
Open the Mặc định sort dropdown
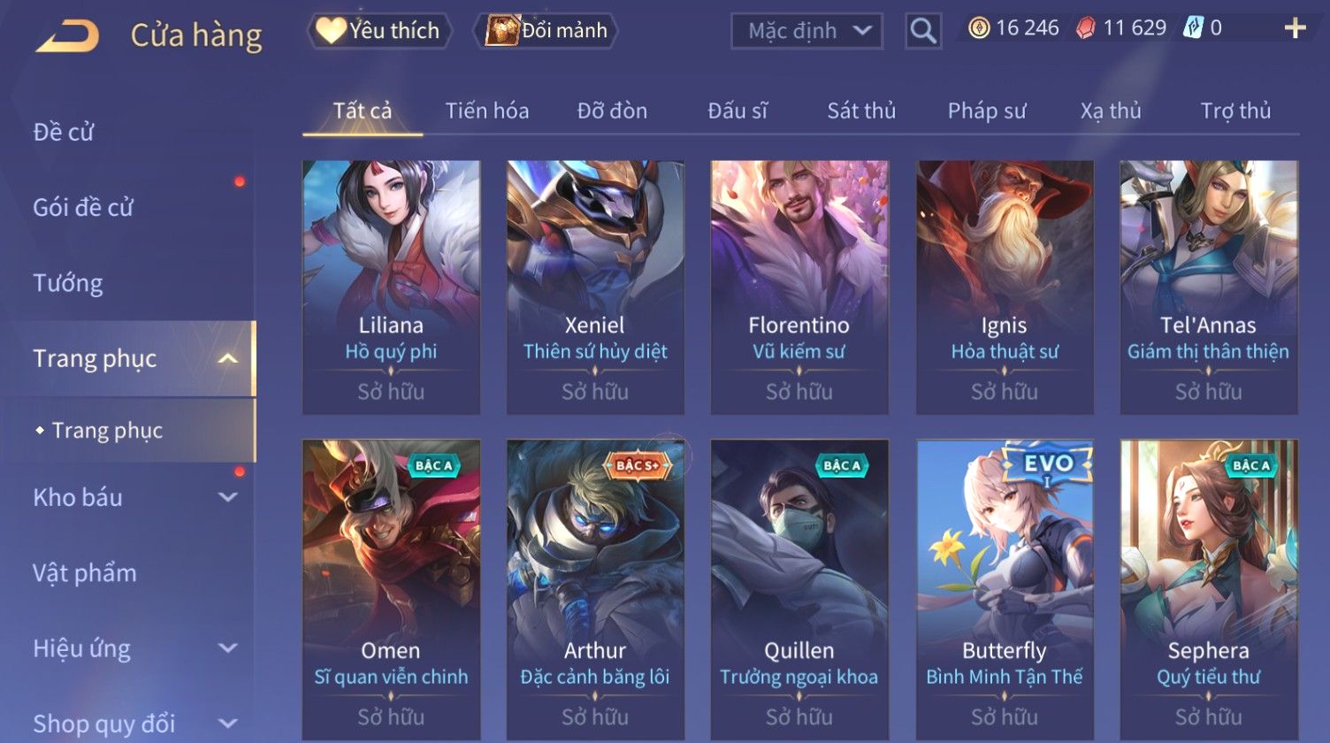(x=806, y=31)
